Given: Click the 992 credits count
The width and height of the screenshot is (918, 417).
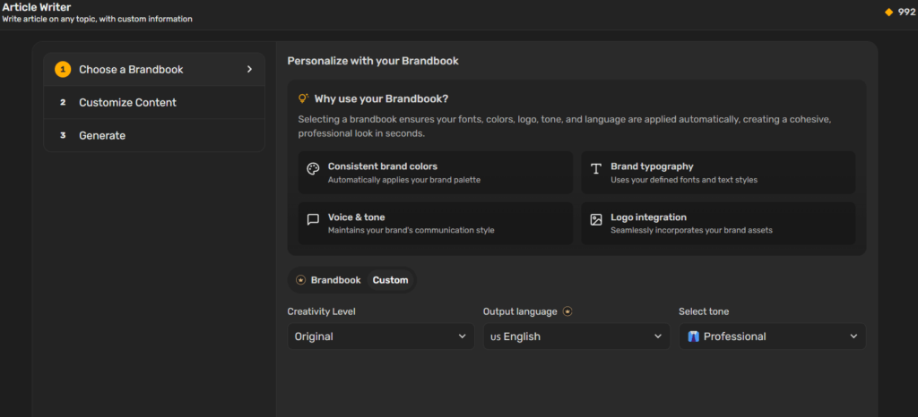Looking at the screenshot, I should (x=906, y=12).
